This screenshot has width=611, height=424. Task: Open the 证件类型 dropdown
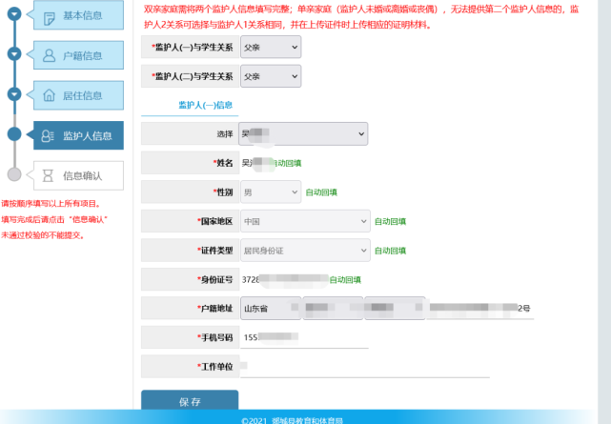click(305, 251)
